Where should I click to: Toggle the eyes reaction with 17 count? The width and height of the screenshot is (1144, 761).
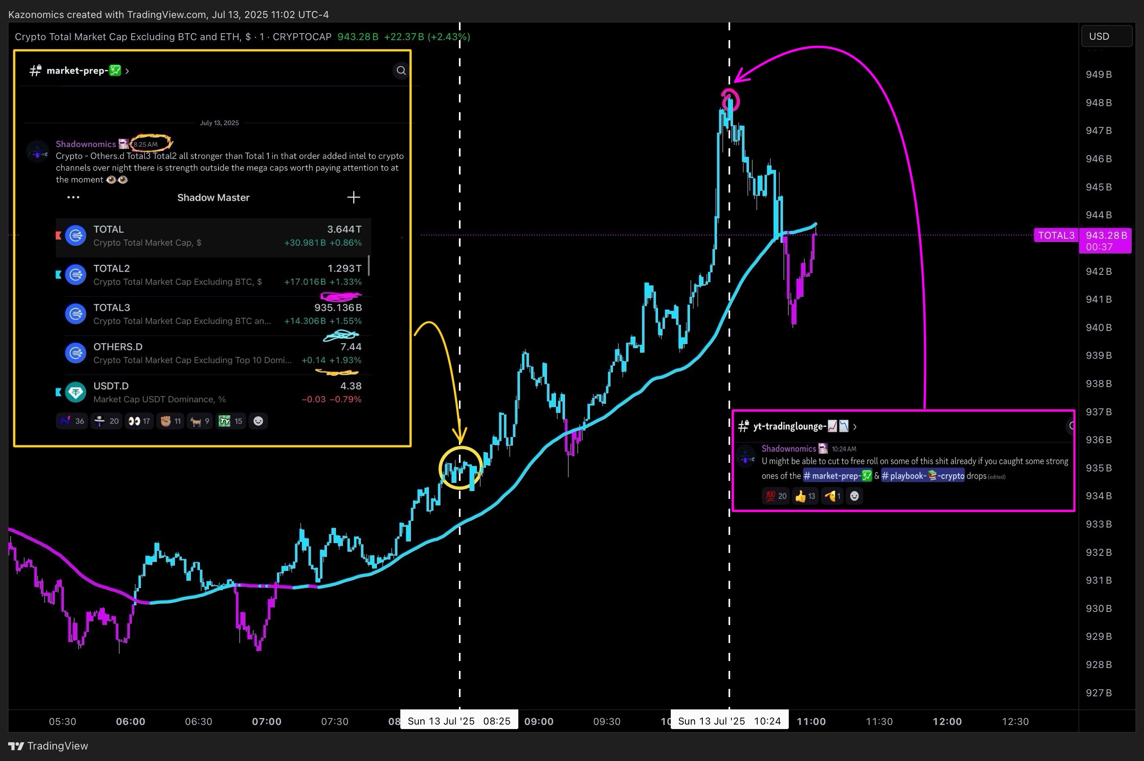click(139, 421)
